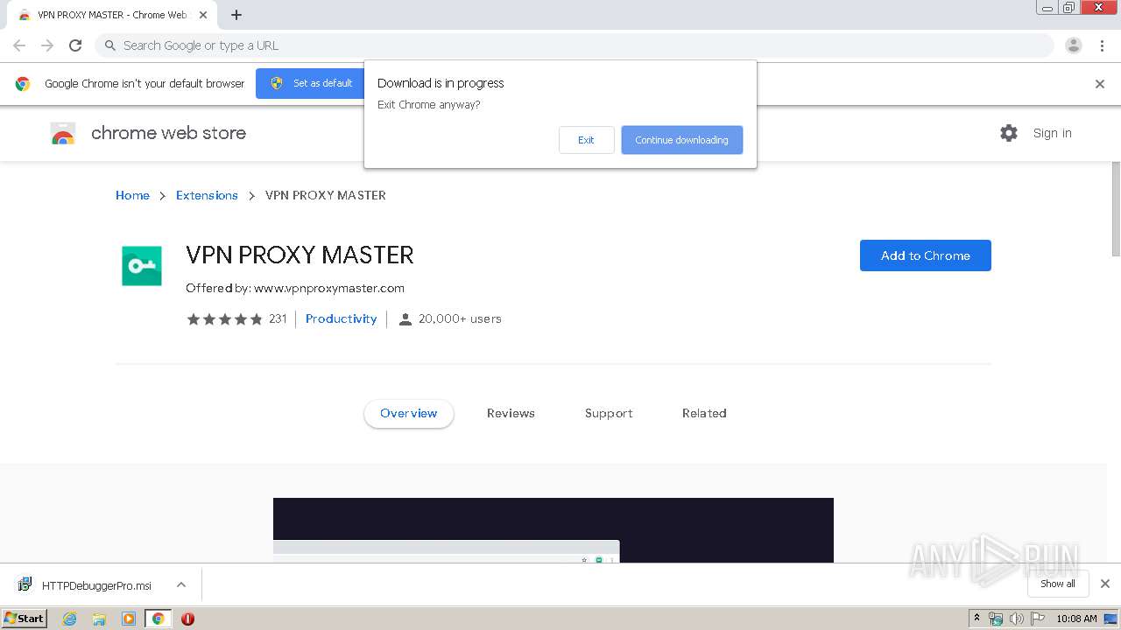
Task: Click the HTTPDebuggerPro.msi download item
Action: pyautogui.click(x=102, y=584)
